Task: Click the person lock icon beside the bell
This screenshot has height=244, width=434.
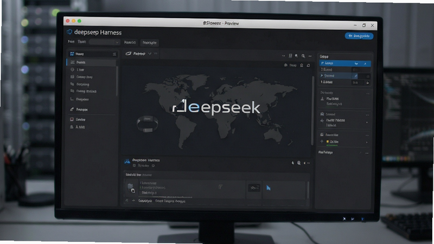Action: [302, 65]
